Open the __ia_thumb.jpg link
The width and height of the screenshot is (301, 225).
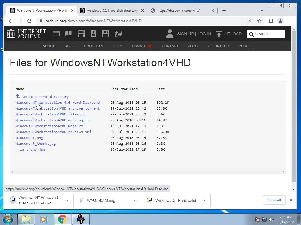click(30, 149)
